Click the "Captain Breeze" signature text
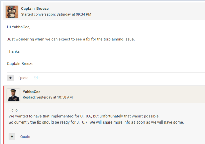This screenshot has width=205, height=144. (x=20, y=64)
